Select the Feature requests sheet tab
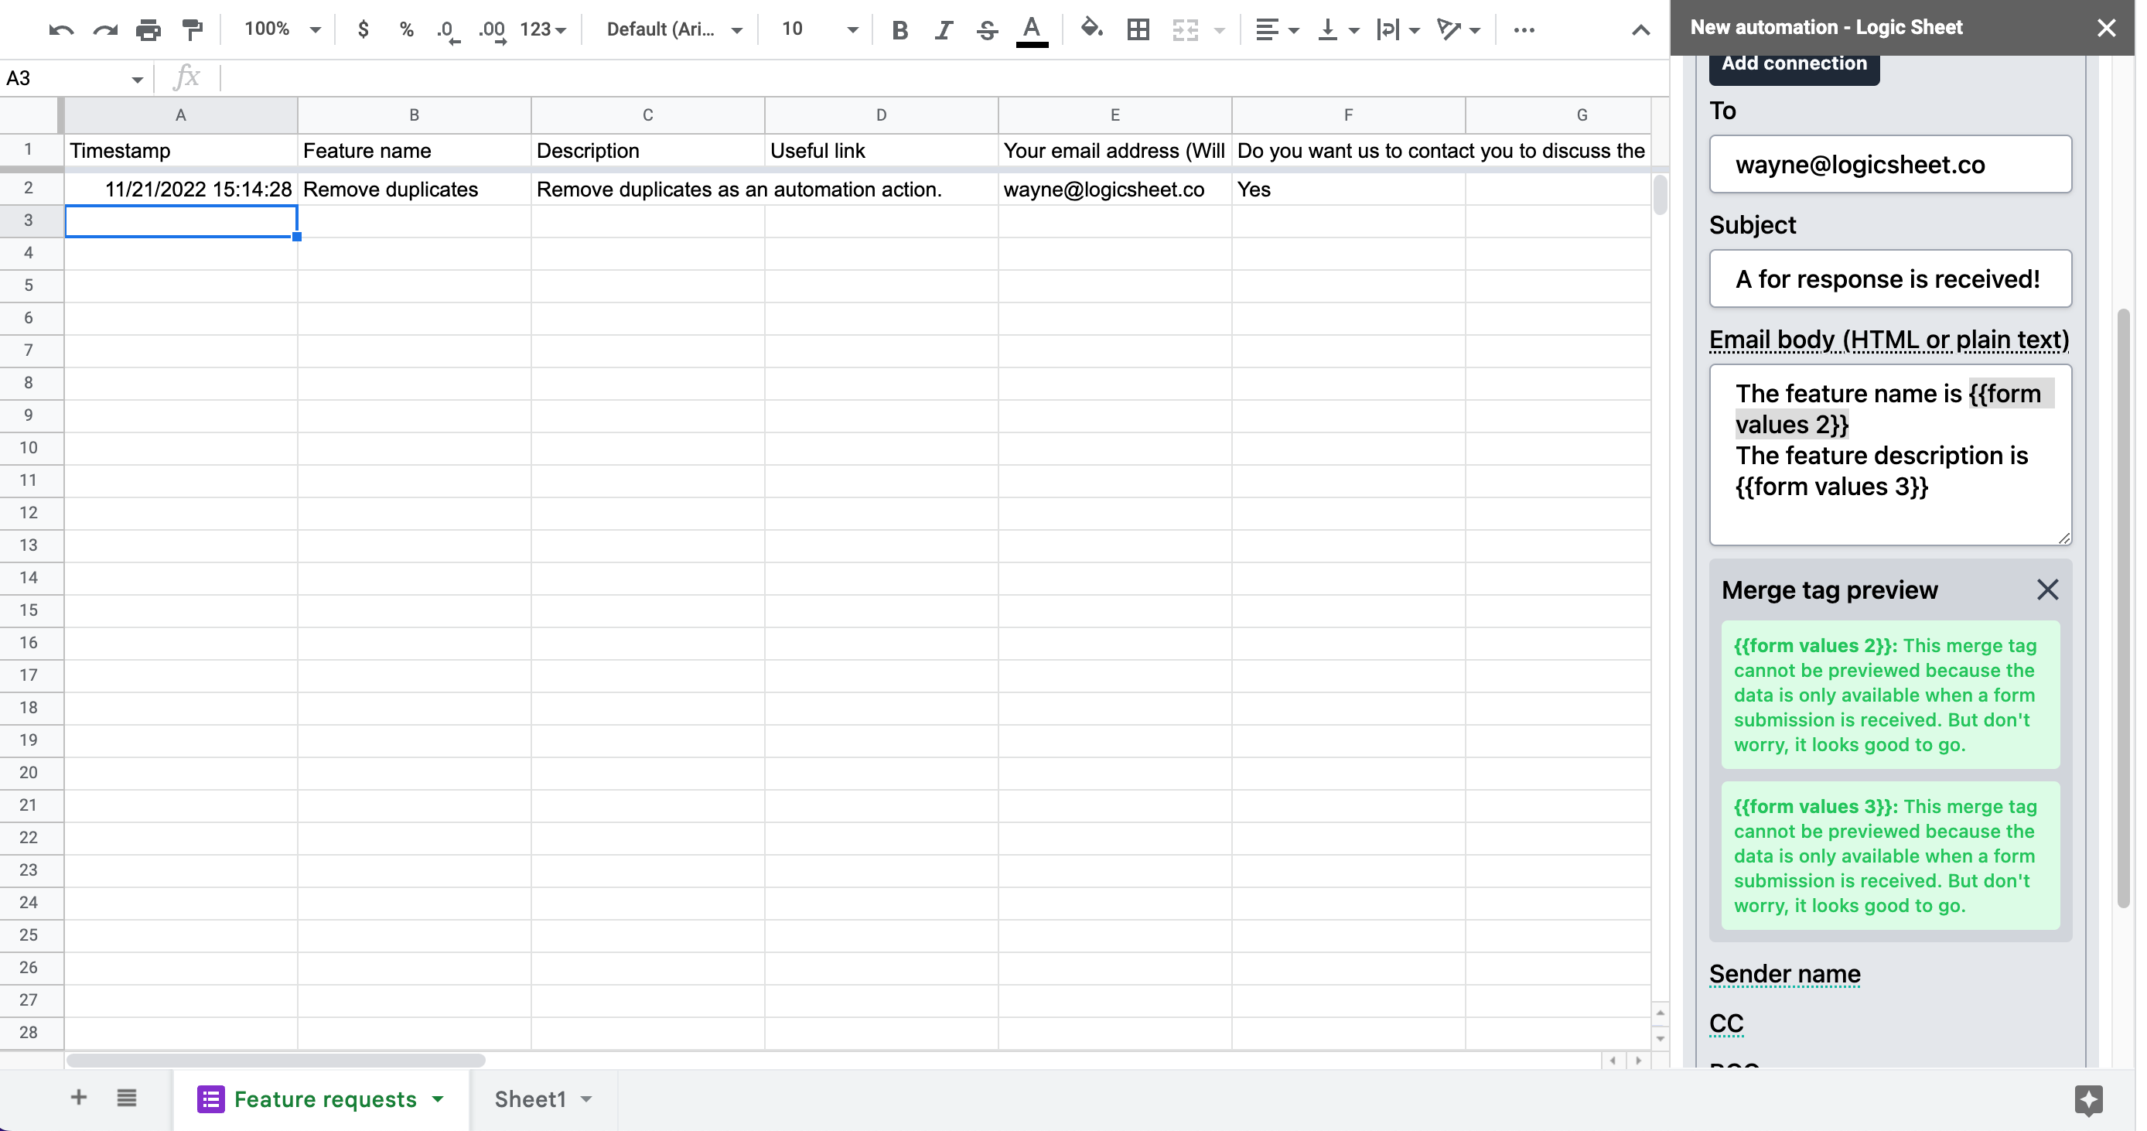Image resolution: width=2147 pixels, height=1131 pixels. pyautogui.click(x=324, y=1099)
